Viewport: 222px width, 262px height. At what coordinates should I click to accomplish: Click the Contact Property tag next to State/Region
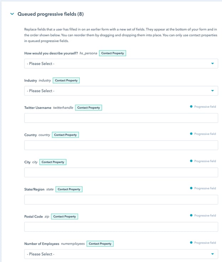click(x=69, y=189)
